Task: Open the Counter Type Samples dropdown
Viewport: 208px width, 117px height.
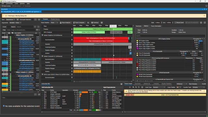Action: [x=199, y=87]
